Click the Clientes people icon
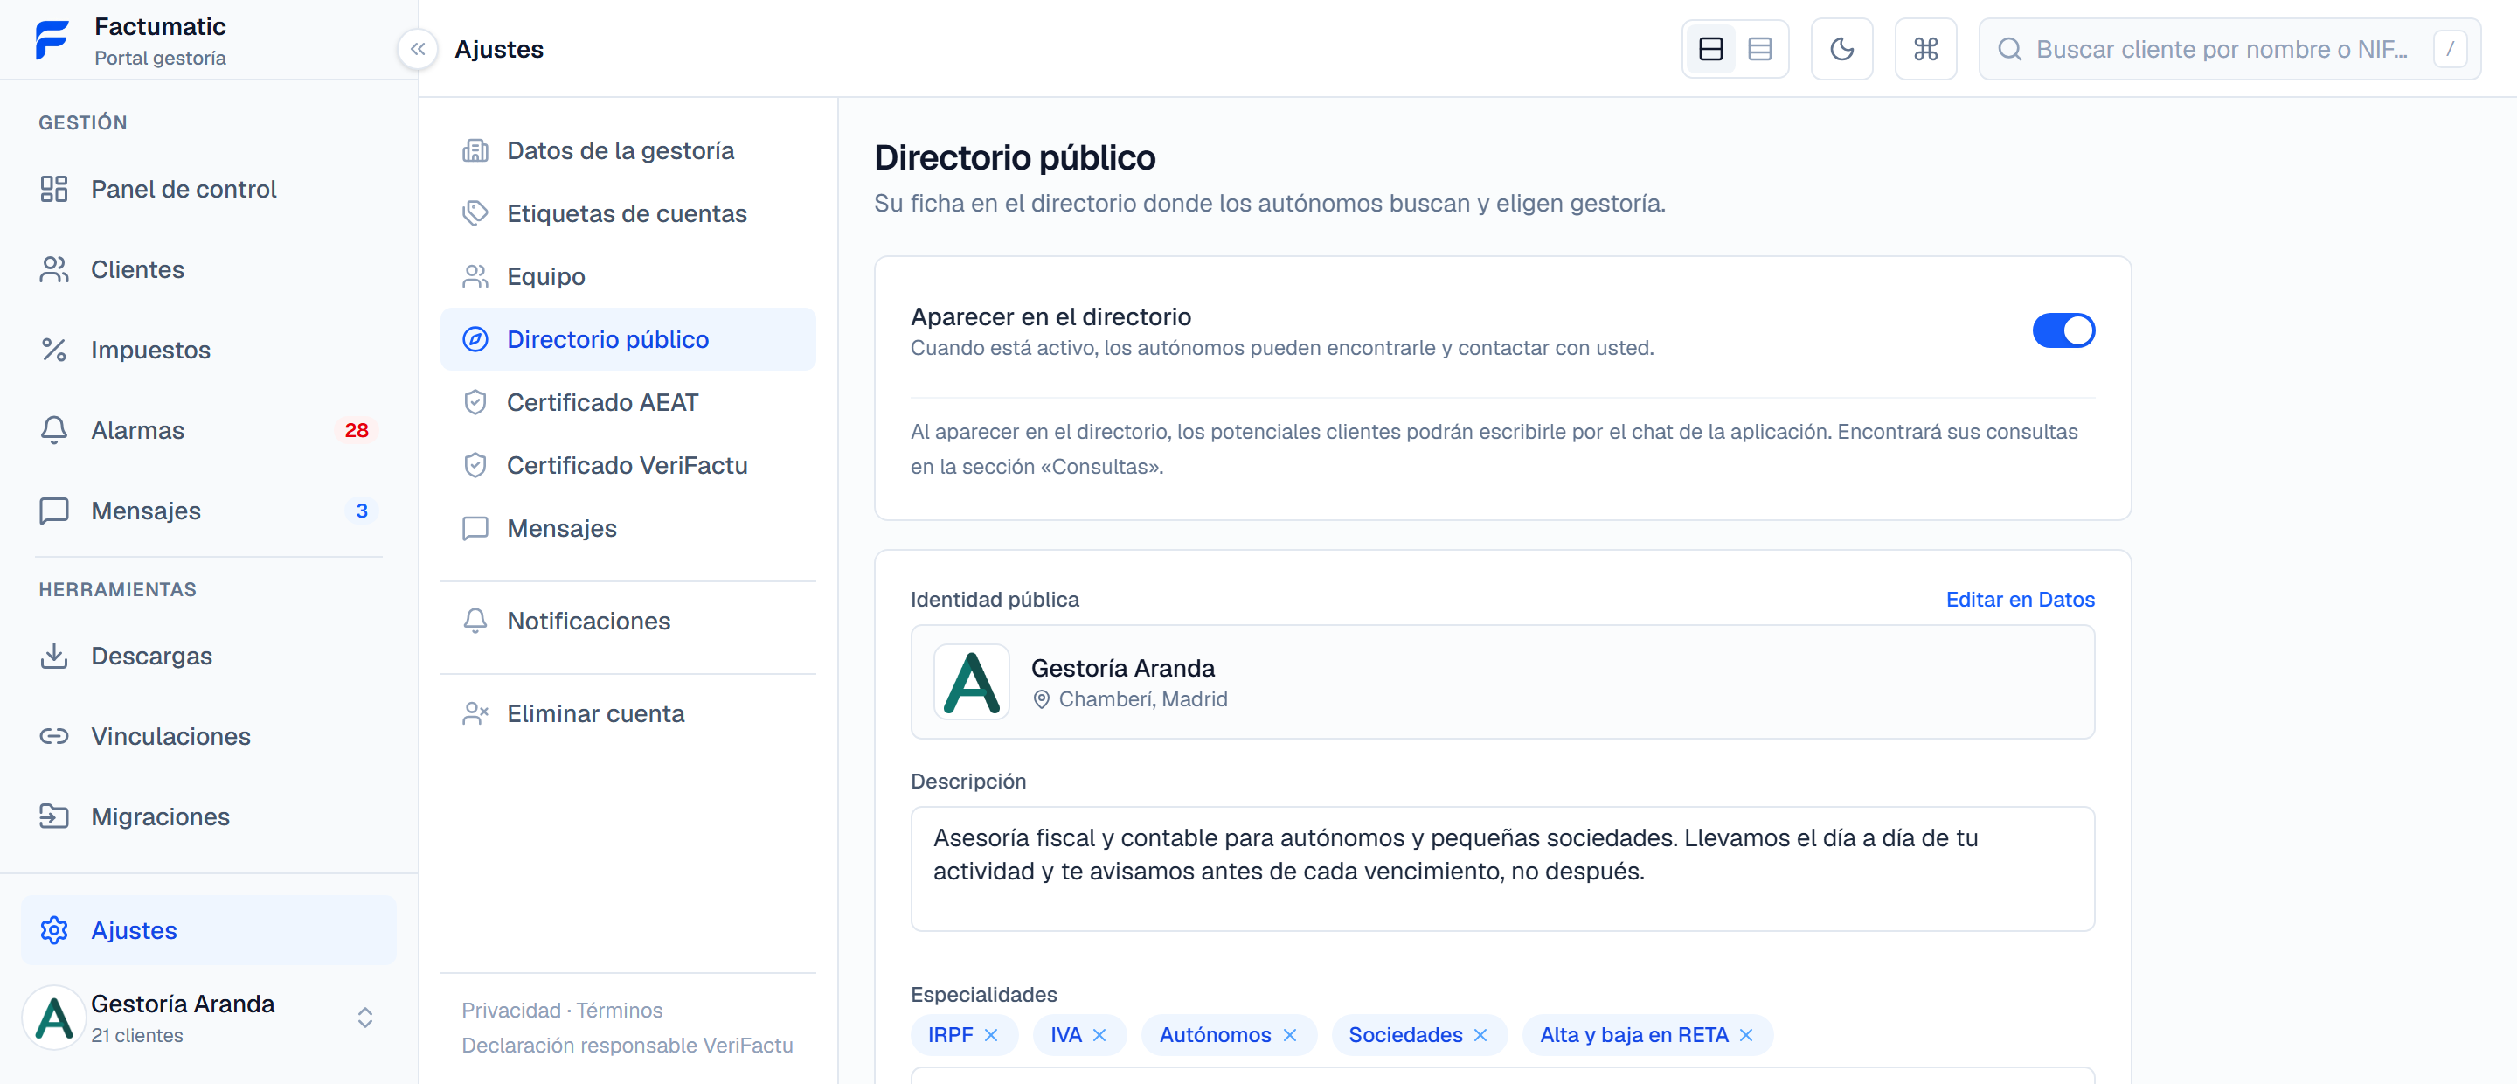This screenshot has width=2517, height=1084. pos(53,270)
